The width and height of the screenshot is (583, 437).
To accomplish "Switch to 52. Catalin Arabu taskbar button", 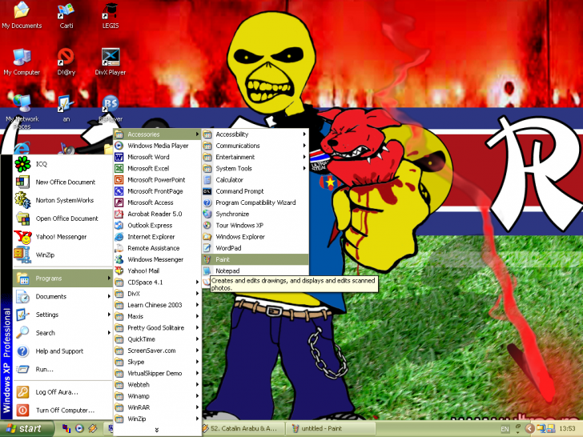I will pos(243,429).
